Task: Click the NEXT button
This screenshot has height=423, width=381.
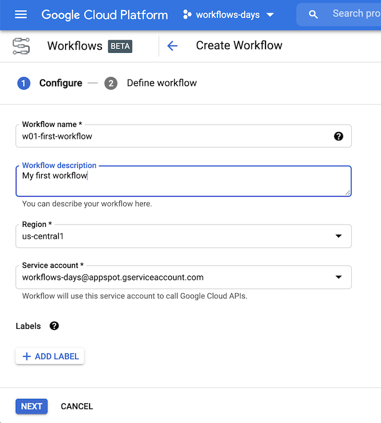Action: tap(32, 406)
